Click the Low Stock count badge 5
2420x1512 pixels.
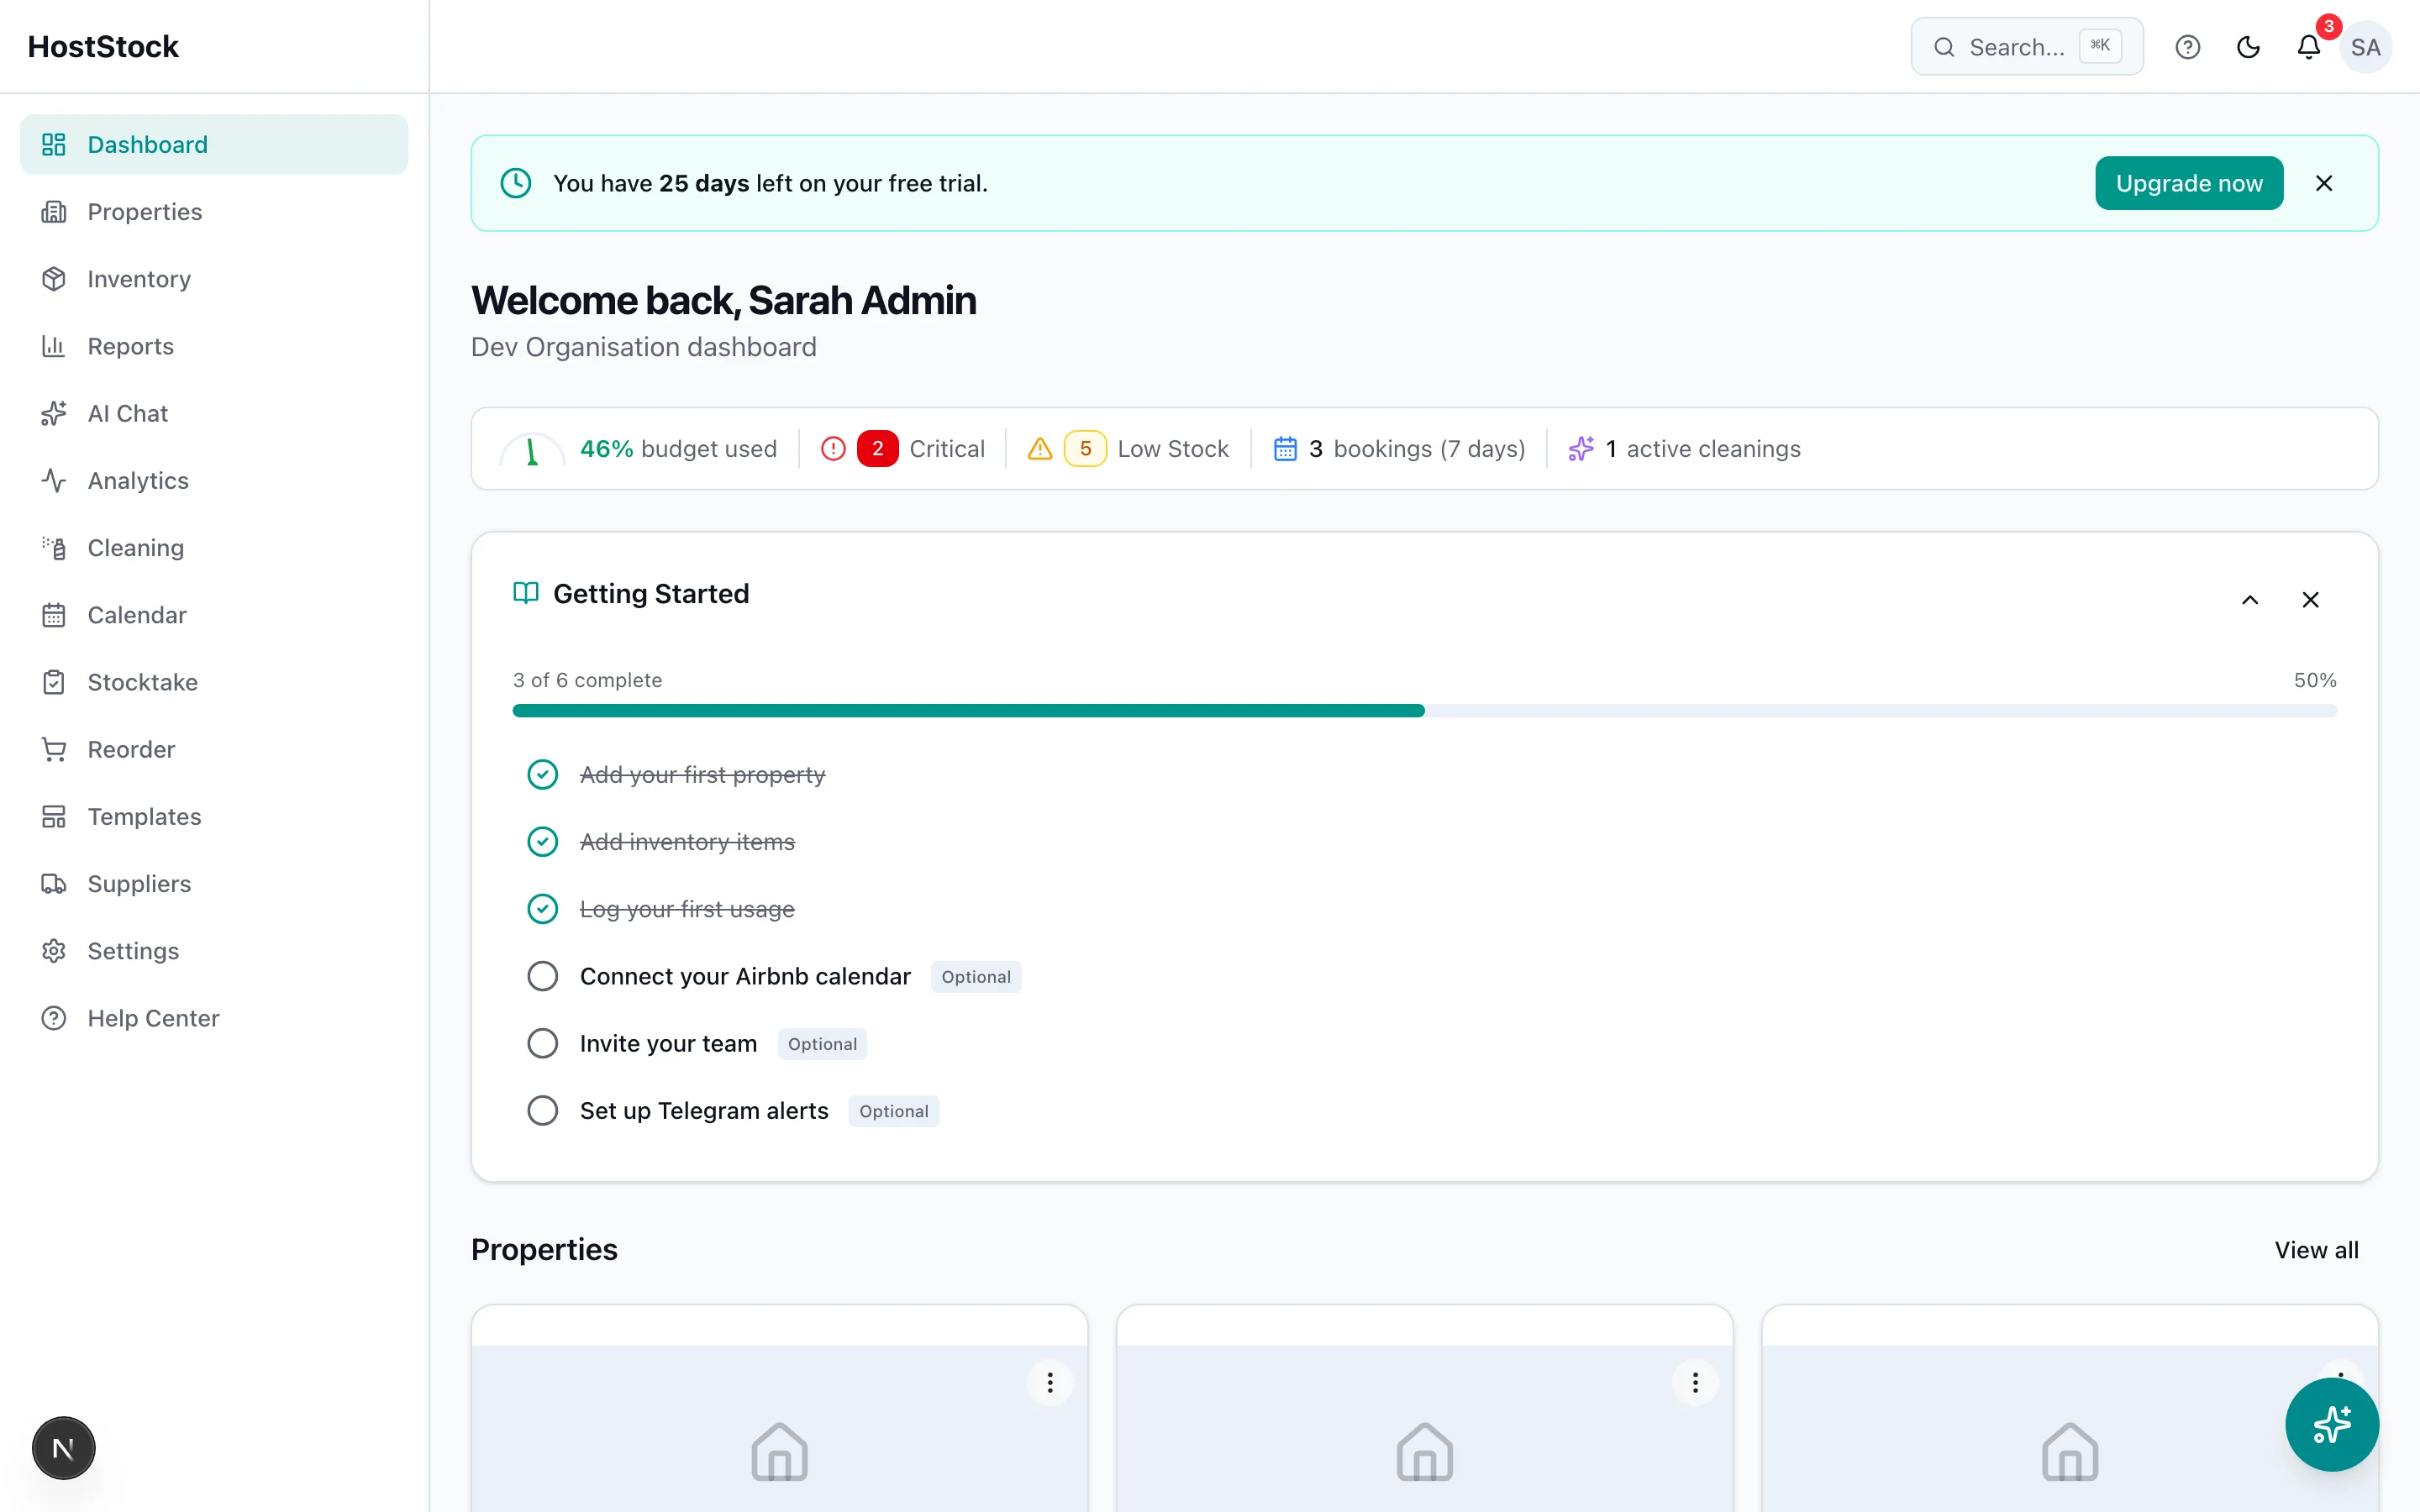click(x=1085, y=449)
